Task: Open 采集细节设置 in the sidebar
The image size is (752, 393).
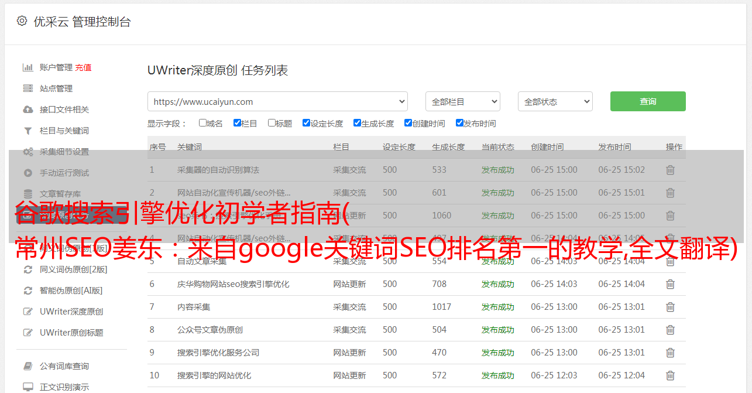Action: click(x=64, y=152)
